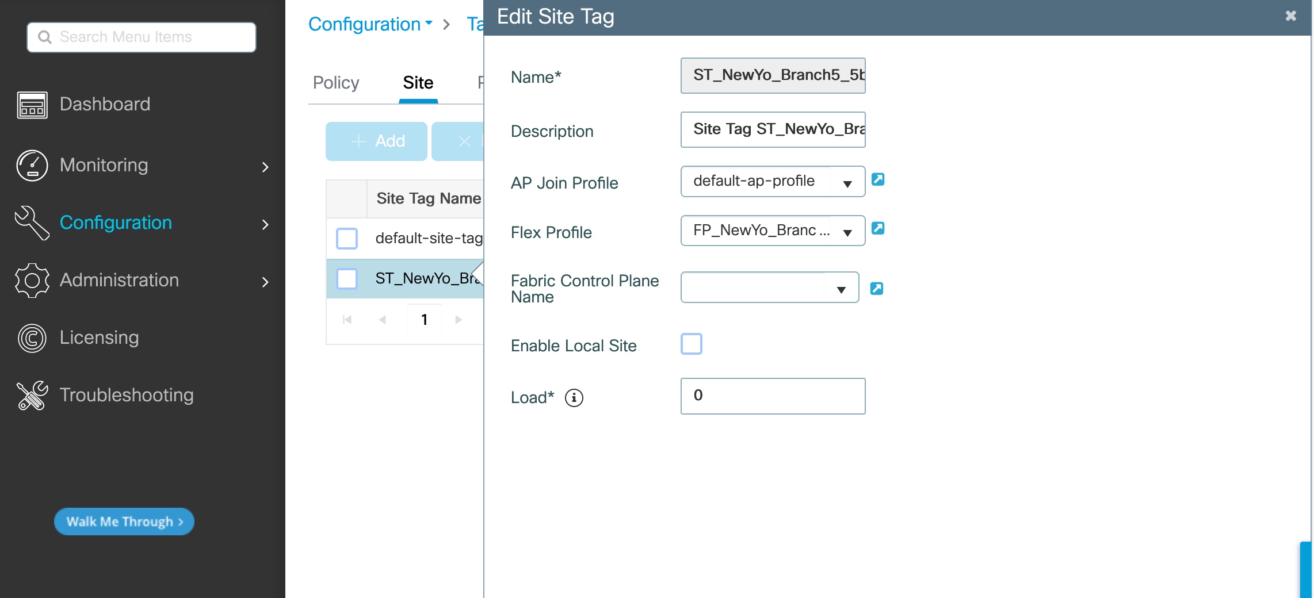Screen dimensions: 1314x598
Task: Click the Load value input field
Action: (x=773, y=396)
